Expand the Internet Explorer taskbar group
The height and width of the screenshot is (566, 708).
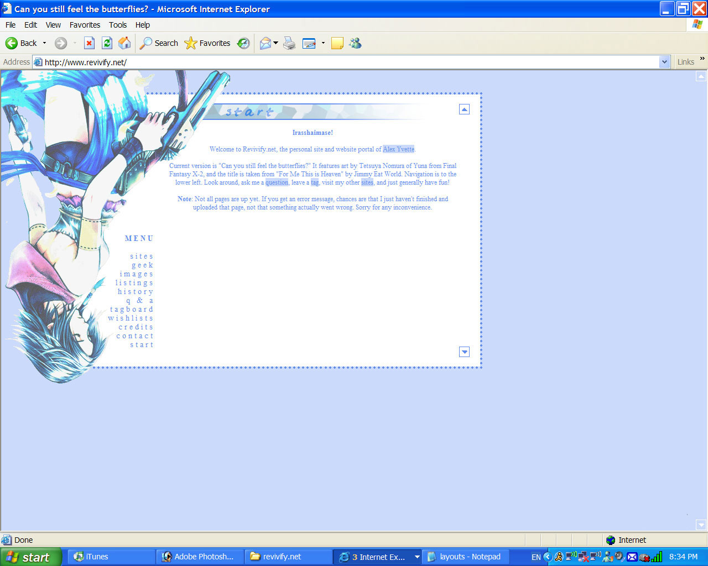tap(378, 557)
